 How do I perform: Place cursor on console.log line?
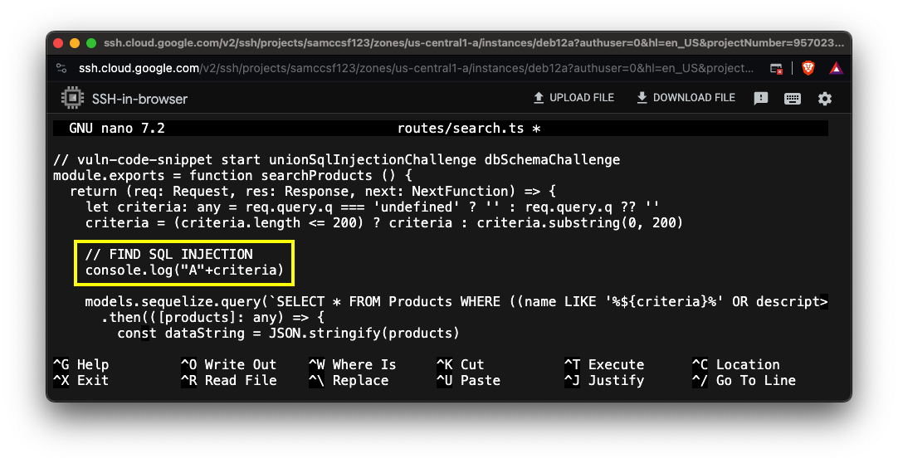pyautogui.click(x=184, y=270)
